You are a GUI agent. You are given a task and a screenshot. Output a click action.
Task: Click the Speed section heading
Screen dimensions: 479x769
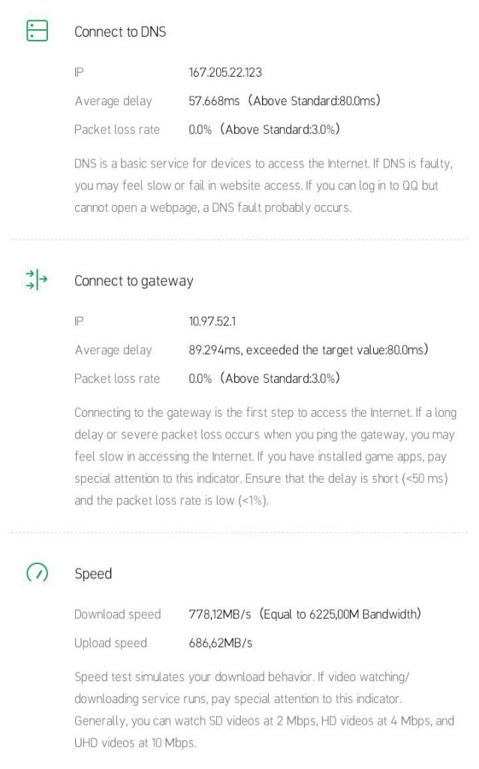(93, 574)
